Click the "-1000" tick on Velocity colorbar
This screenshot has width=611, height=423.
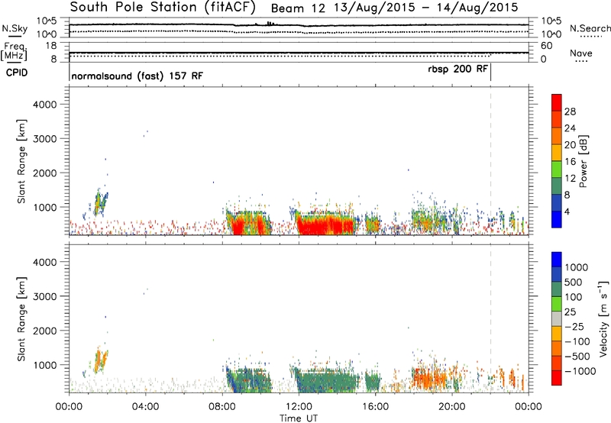pos(580,371)
